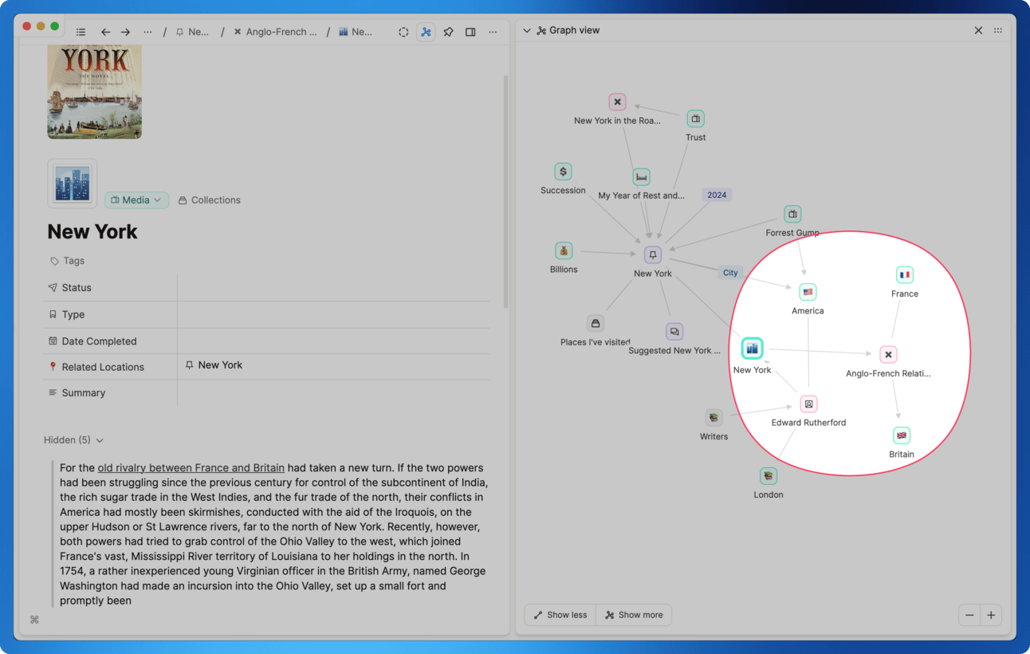This screenshot has height=654, width=1030.
Task: Open New York in Related Locations
Action: (x=214, y=365)
